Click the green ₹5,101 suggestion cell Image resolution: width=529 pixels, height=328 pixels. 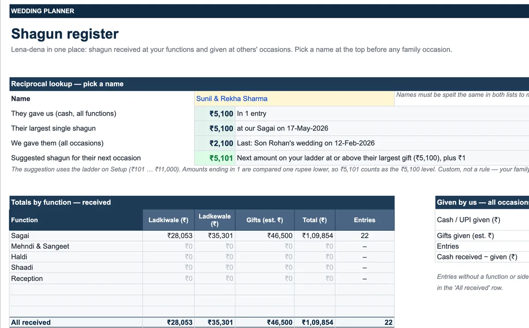pyautogui.click(x=215, y=158)
